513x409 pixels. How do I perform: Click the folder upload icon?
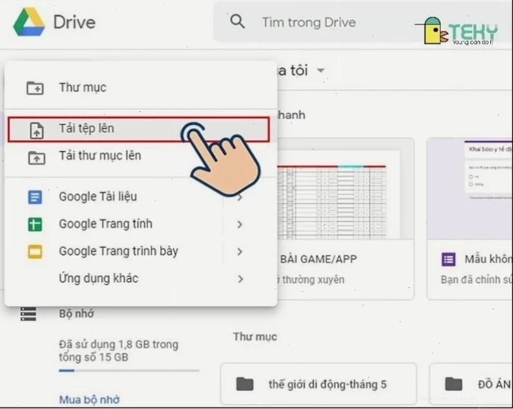tap(37, 158)
